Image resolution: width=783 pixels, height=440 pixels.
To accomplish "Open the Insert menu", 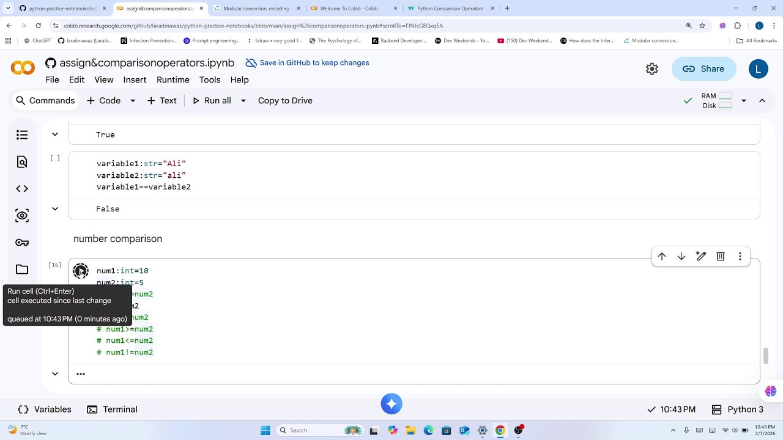I will pyautogui.click(x=135, y=80).
